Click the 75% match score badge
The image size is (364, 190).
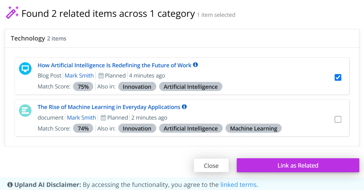[83, 87]
